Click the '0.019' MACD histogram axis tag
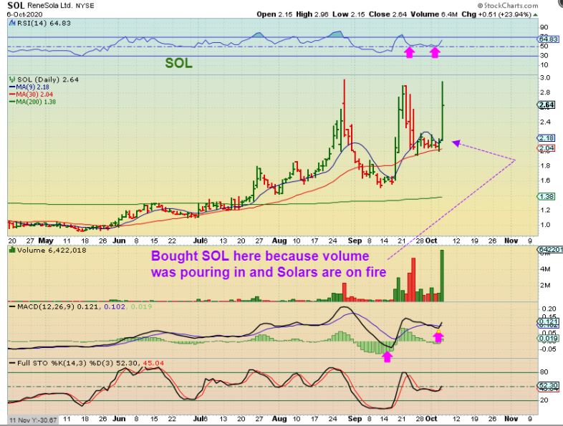 click(548, 338)
